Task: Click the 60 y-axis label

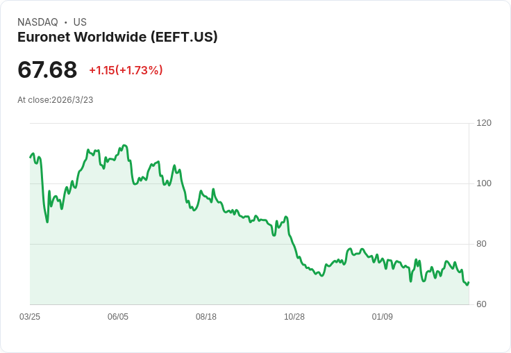Action: [481, 304]
